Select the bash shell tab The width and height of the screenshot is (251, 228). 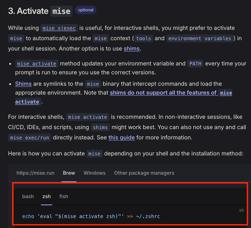pyautogui.click(x=28, y=196)
